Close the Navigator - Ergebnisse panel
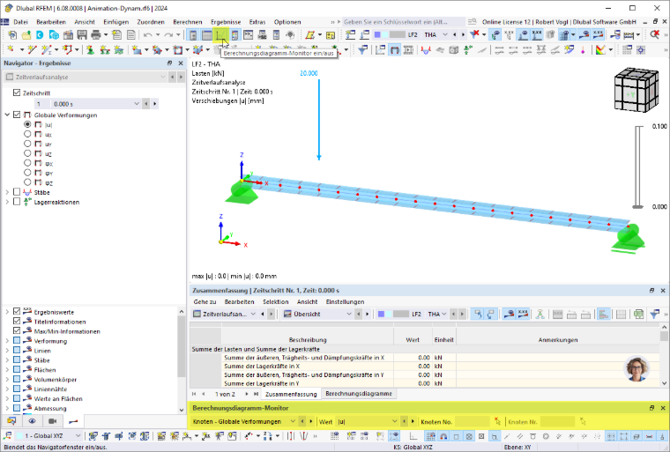The width and height of the screenshot is (670, 452). (x=181, y=63)
